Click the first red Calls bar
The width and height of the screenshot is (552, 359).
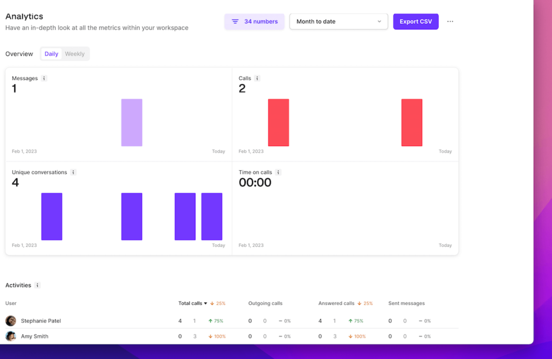(279, 122)
